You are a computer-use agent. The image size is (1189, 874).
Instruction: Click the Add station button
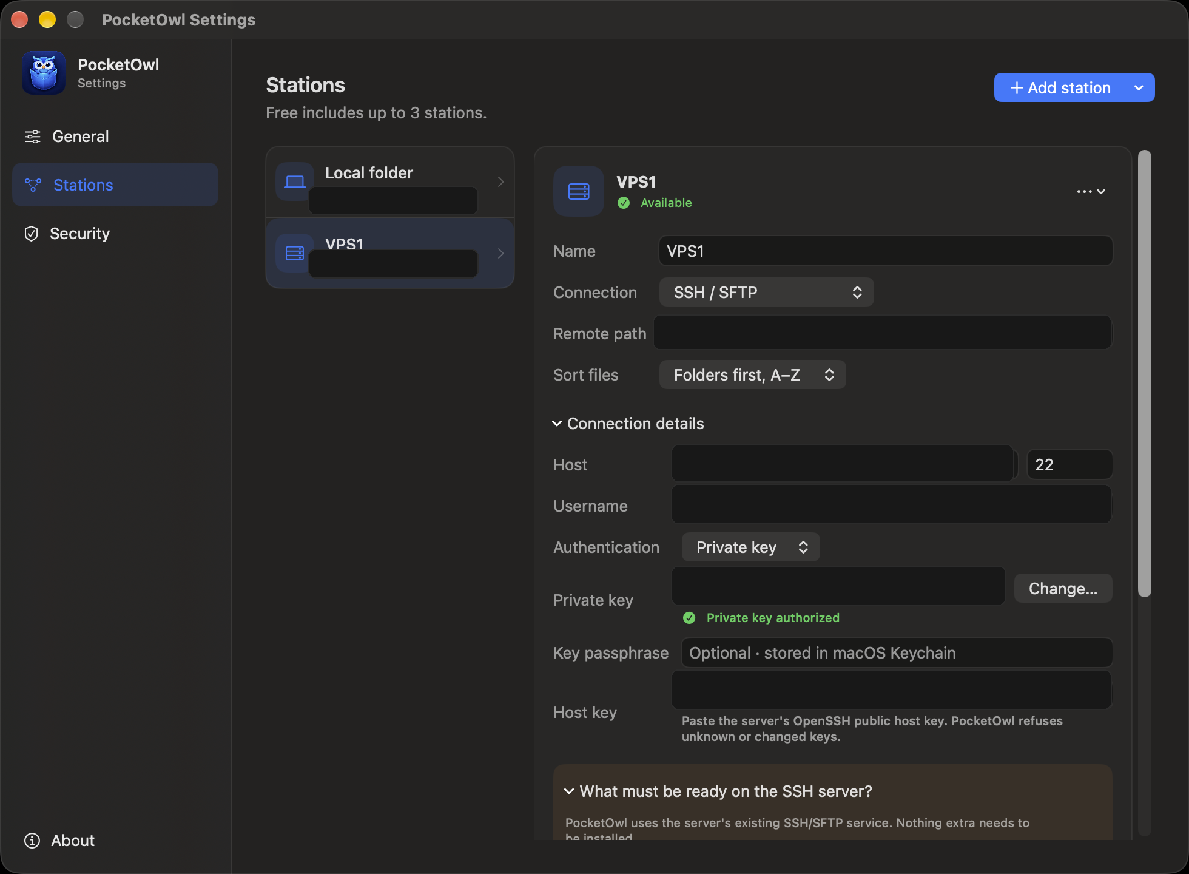tap(1060, 88)
